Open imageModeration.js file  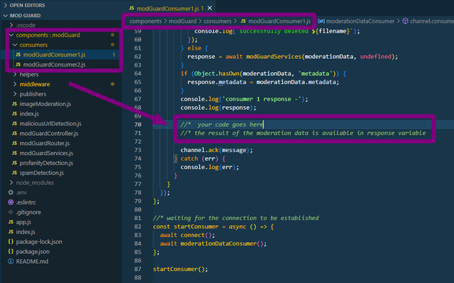point(45,104)
